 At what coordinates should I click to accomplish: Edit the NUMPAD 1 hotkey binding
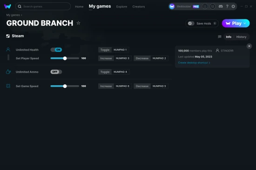(120, 50)
